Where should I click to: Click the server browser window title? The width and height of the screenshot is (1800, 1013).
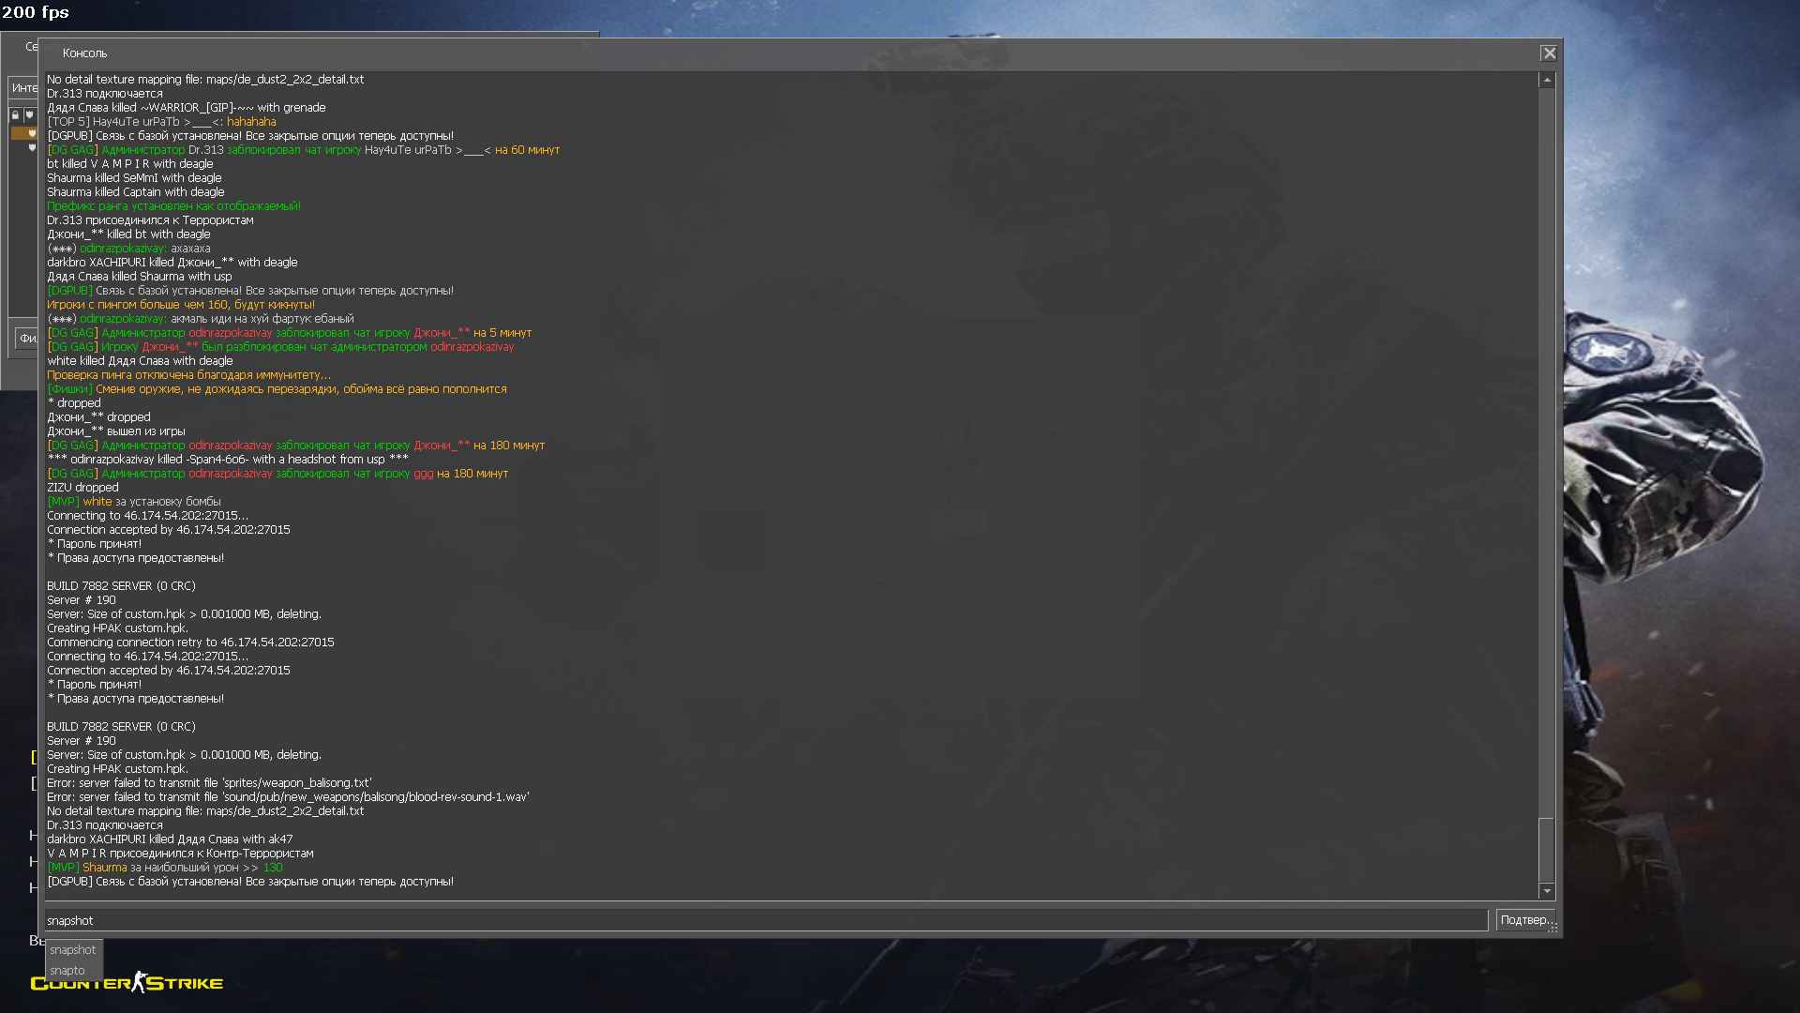pyautogui.click(x=31, y=46)
